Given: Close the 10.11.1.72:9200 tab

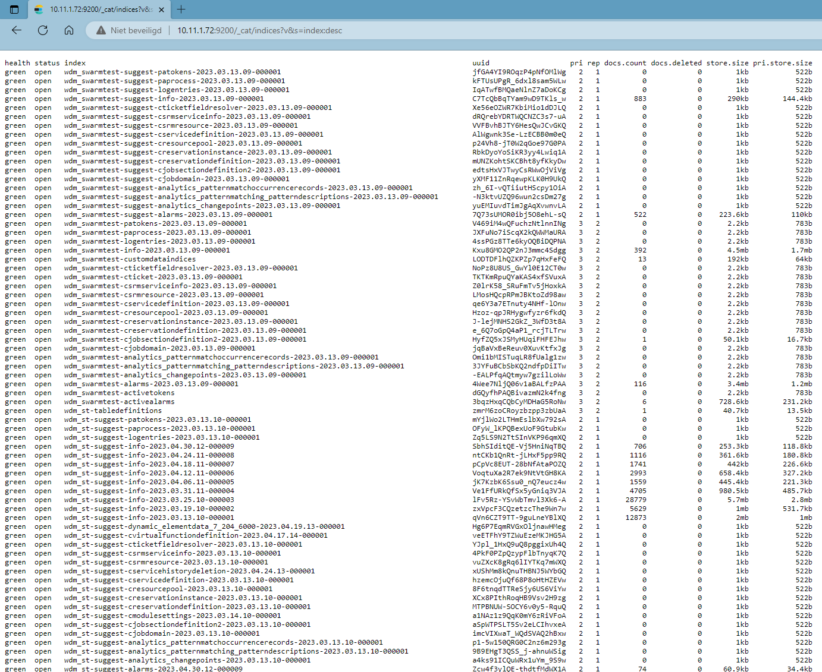Looking at the screenshot, I should [x=161, y=10].
